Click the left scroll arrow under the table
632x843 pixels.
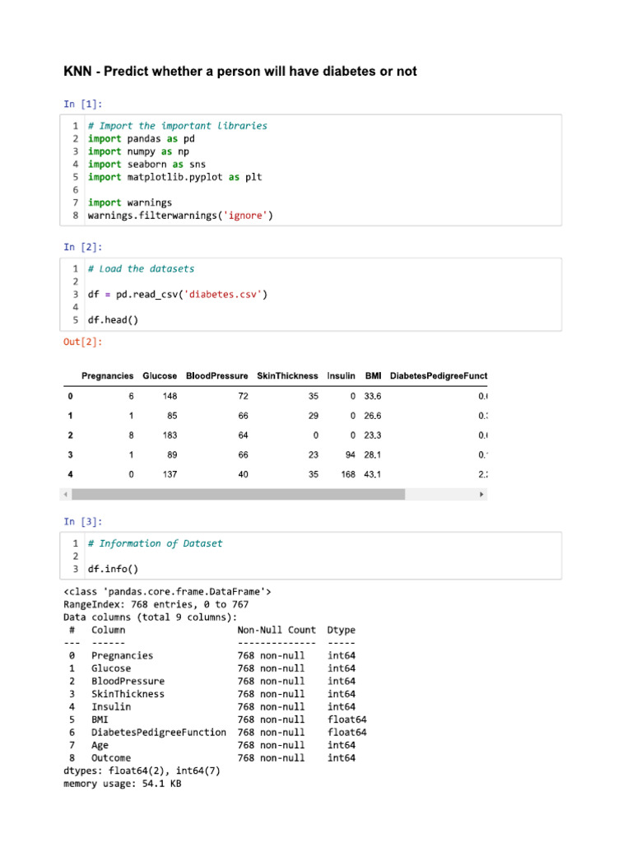(66, 495)
